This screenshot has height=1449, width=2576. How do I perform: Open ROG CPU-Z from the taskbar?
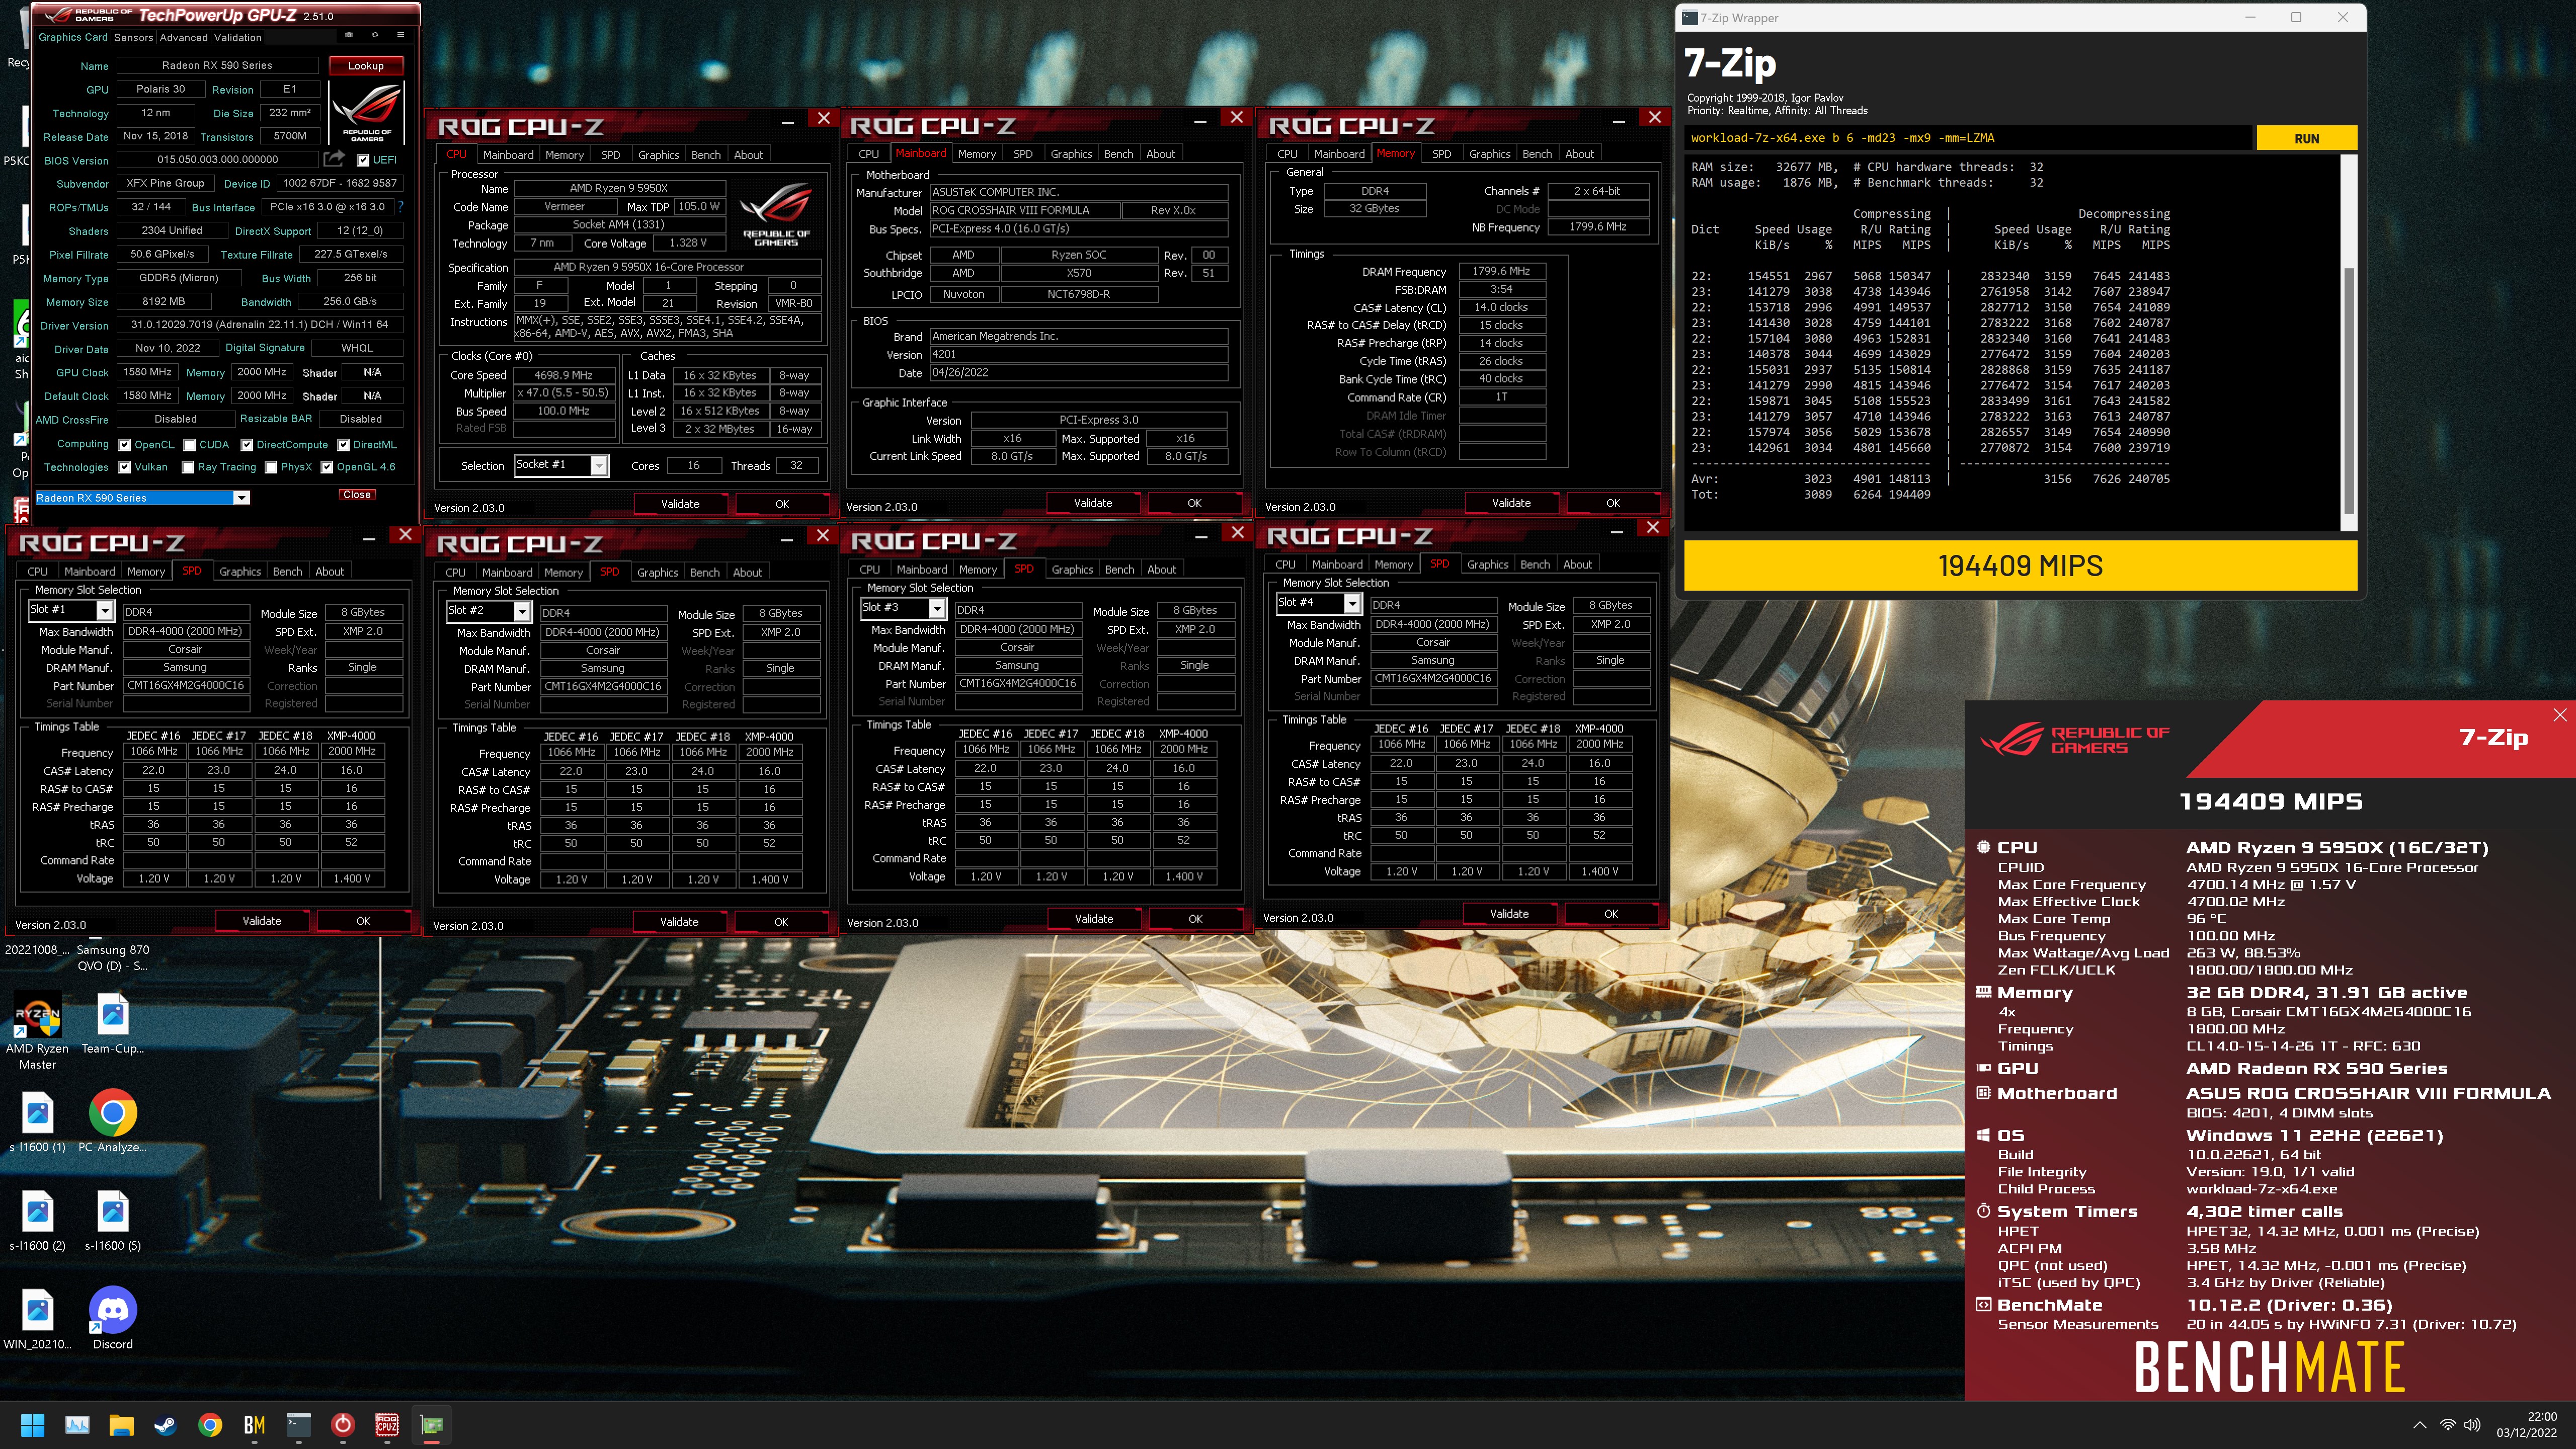(x=387, y=1424)
